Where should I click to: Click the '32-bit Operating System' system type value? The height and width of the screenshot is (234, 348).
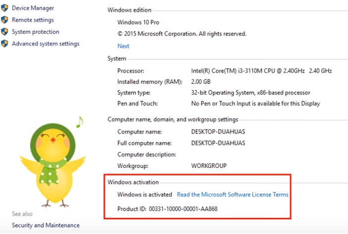click(x=251, y=93)
